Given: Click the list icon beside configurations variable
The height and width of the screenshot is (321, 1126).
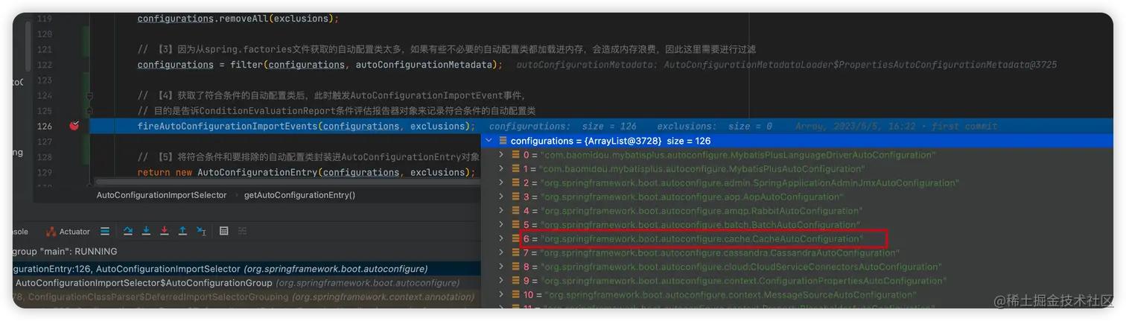Looking at the screenshot, I should [503, 141].
